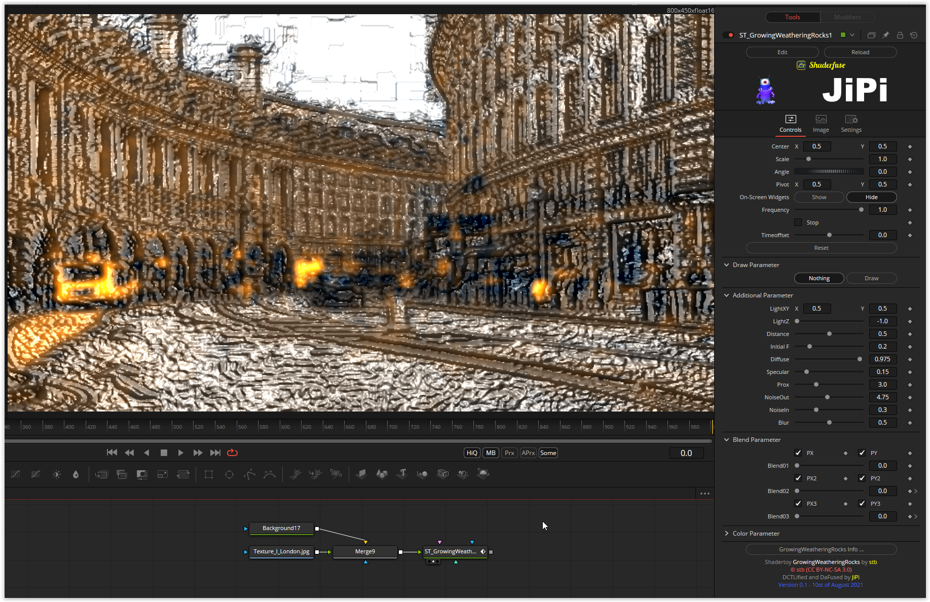This screenshot has width=930, height=602.
Task: Adjust the Frequency slider
Action: 829,210
